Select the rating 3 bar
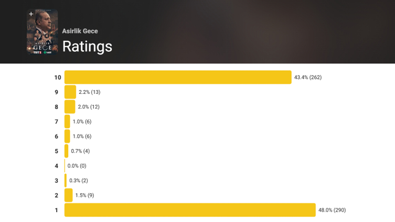The width and height of the screenshot is (395, 222). [66, 181]
